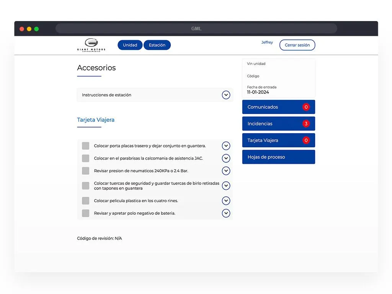
Task: Expand the polo negativo de bateria task
Action: pyautogui.click(x=226, y=213)
